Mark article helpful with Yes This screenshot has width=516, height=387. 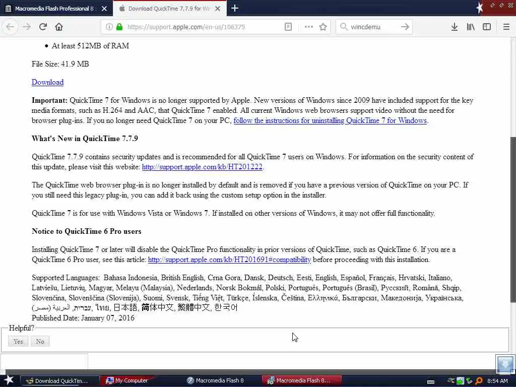pos(19,341)
